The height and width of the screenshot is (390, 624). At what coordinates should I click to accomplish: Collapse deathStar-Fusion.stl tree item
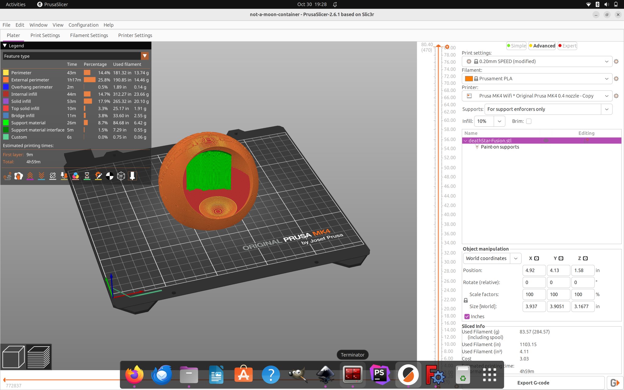[465, 141]
